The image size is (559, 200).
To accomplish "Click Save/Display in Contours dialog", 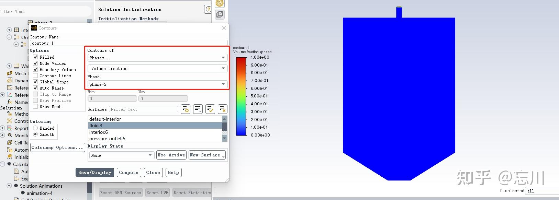I will [94, 172].
